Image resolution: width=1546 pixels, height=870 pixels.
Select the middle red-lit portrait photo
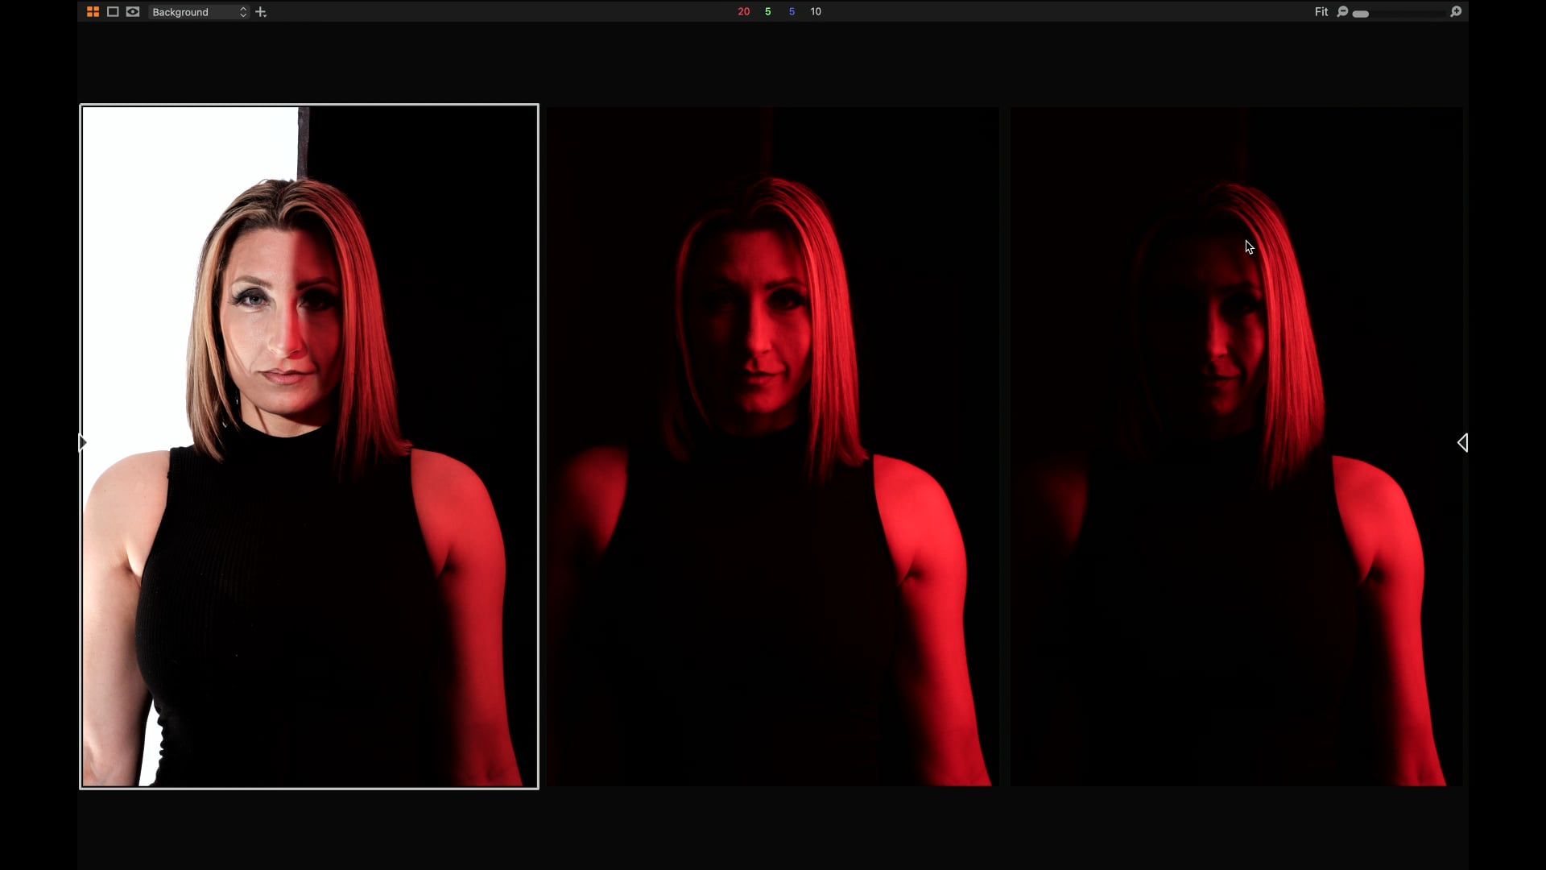tap(771, 445)
